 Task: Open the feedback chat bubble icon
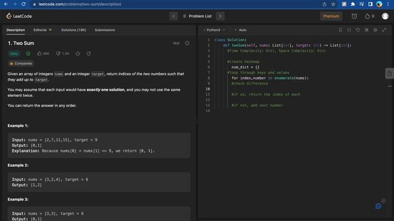pyautogui.click(x=378, y=206)
